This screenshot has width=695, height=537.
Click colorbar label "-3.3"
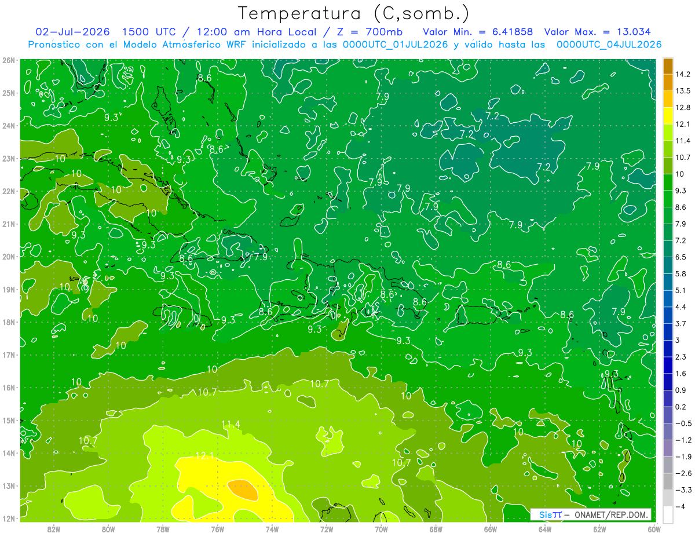point(683,490)
